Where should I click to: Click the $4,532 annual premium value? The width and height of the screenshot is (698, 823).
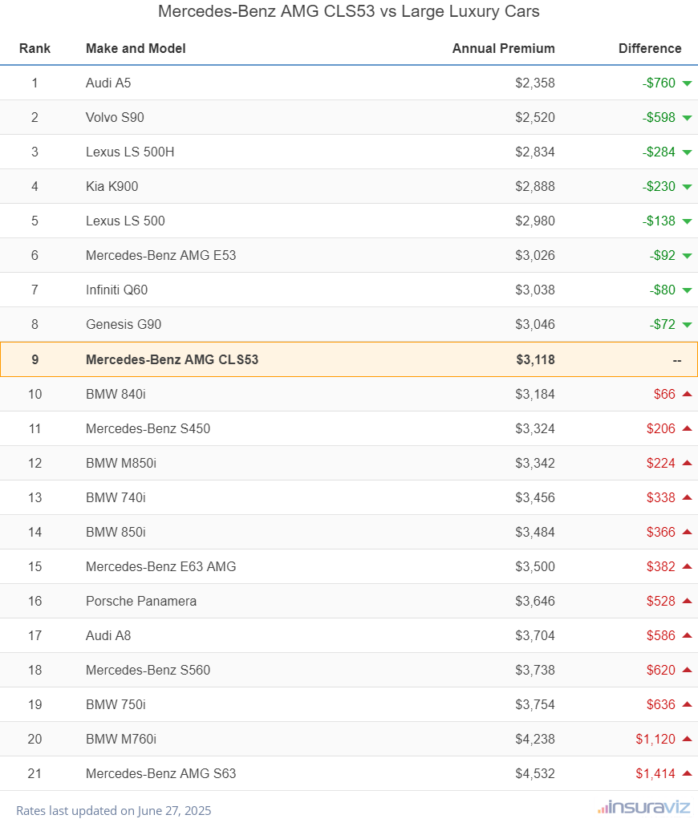point(535,773)
